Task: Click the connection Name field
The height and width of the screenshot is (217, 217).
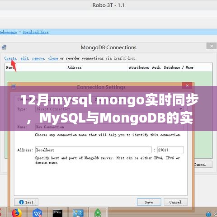Action: point(109,127)
